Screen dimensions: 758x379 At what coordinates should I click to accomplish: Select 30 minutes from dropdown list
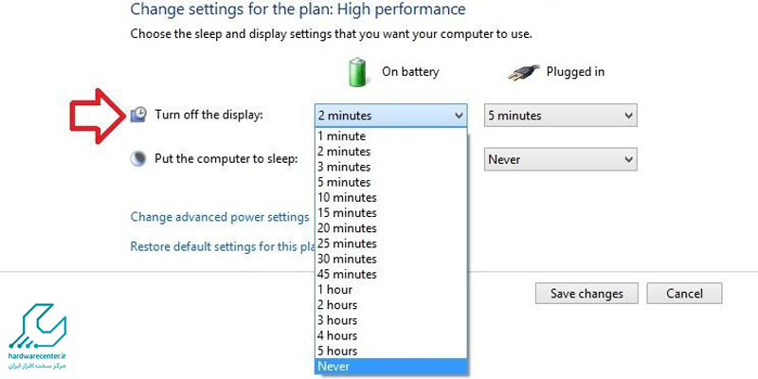[x=390, y=259]
